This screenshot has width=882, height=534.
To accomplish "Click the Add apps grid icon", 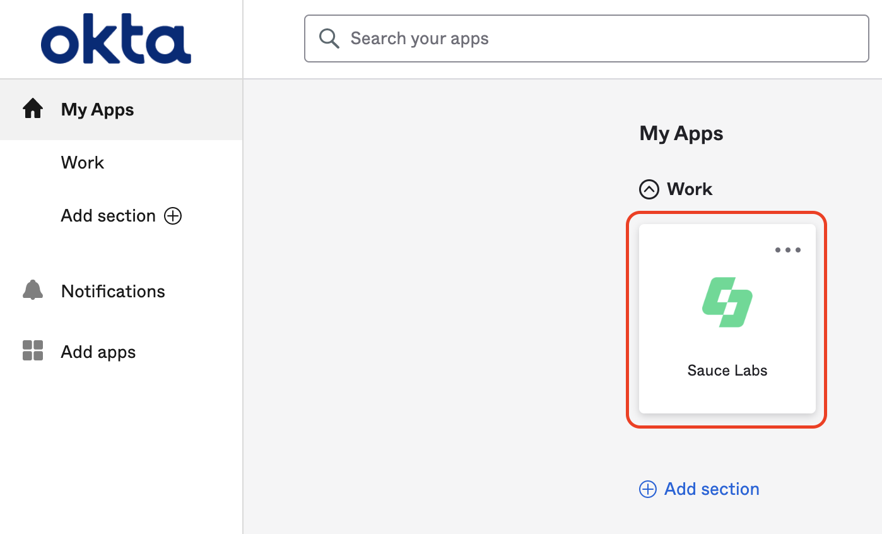I will (32, 351).
